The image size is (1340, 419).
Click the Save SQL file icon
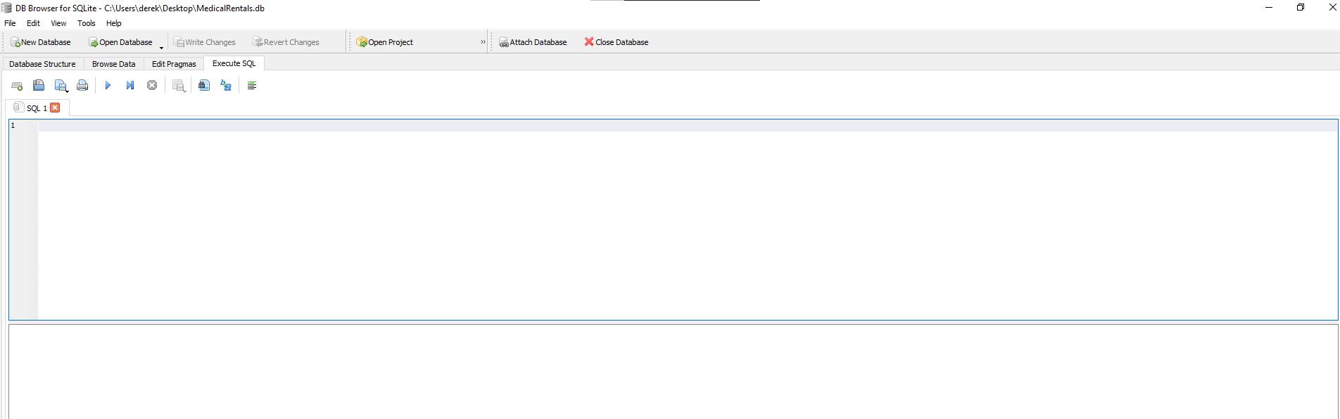(x=60, y=86)
